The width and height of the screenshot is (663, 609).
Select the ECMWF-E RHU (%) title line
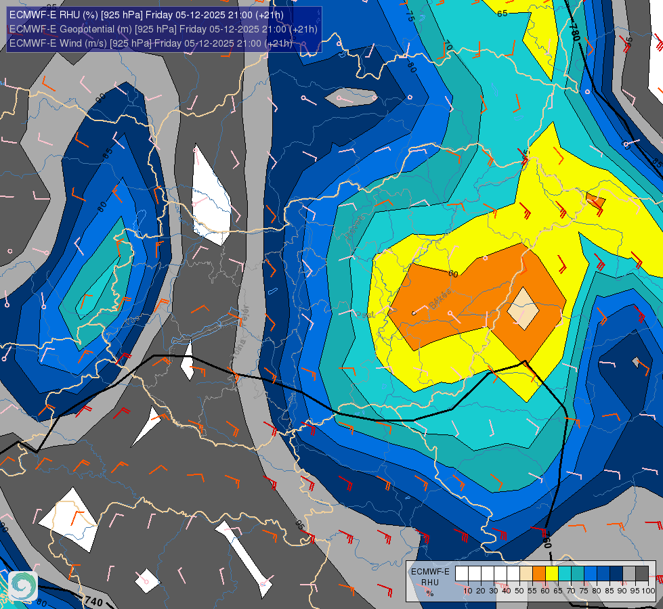(x=146, y=15)
